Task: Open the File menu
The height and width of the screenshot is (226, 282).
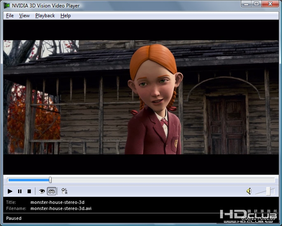Action: 10,16
